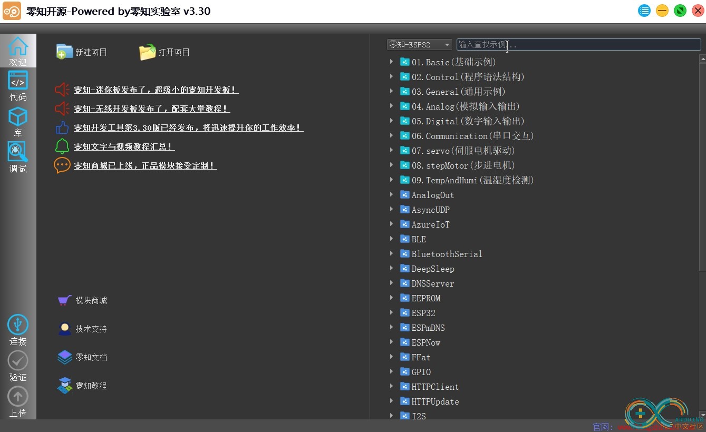706x432 pixels.
Task: Open link 零知开发工具第3.30版已经发布
Action: click(188, 127)
